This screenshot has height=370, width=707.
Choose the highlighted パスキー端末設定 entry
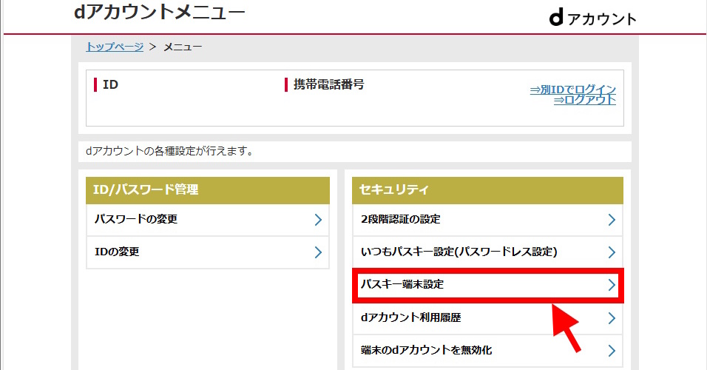click(402, 285)
